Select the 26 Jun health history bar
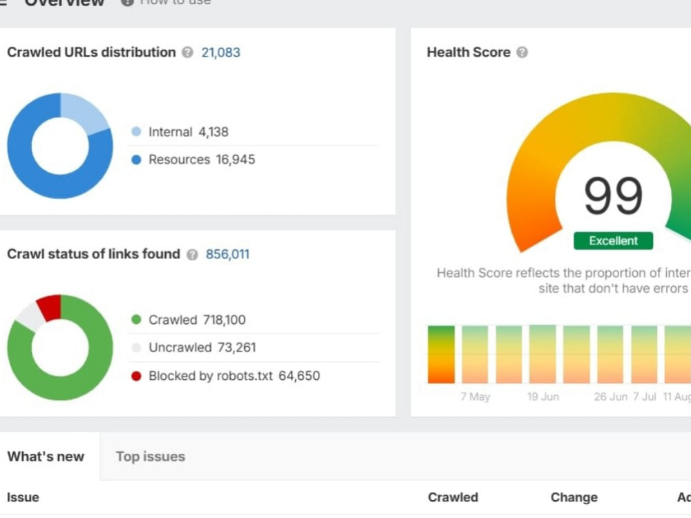The image size is (691, 518). tap(610, 354)
